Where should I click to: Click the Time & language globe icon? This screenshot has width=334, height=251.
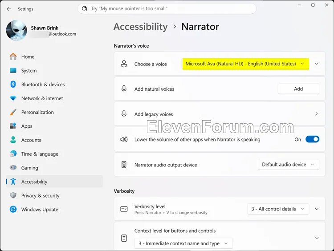pyautogui.click(x=13, y=154)
